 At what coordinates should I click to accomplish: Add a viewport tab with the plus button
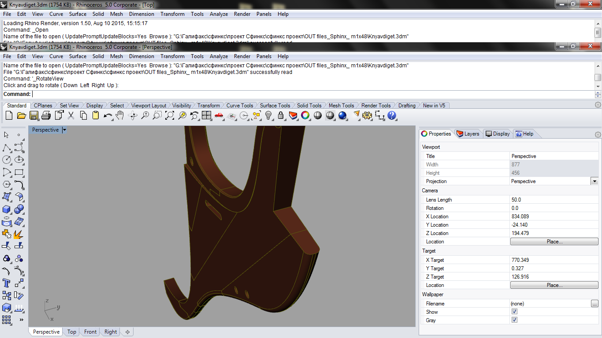click(128, 332)
